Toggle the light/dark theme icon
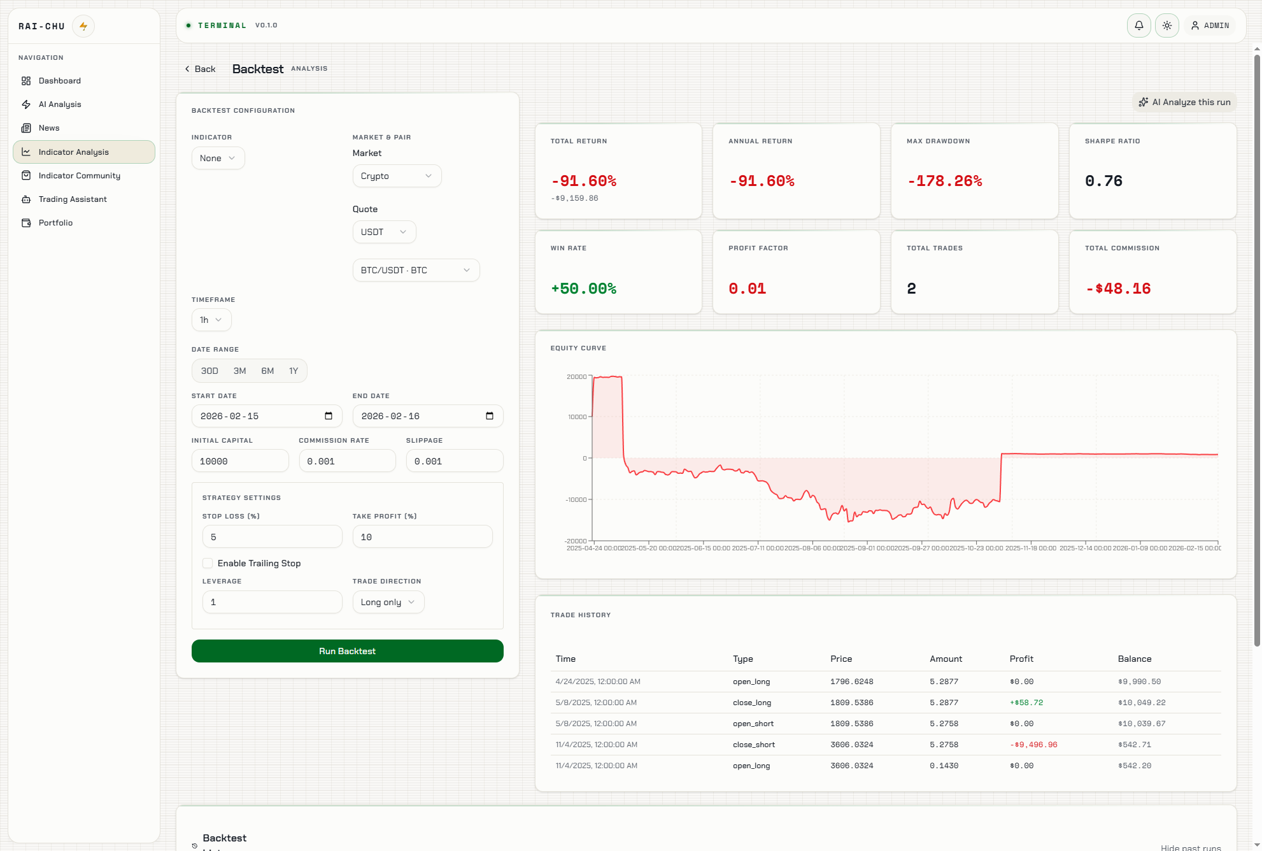This screenshot has height=851, width=1262. (x=1166, y=25)
